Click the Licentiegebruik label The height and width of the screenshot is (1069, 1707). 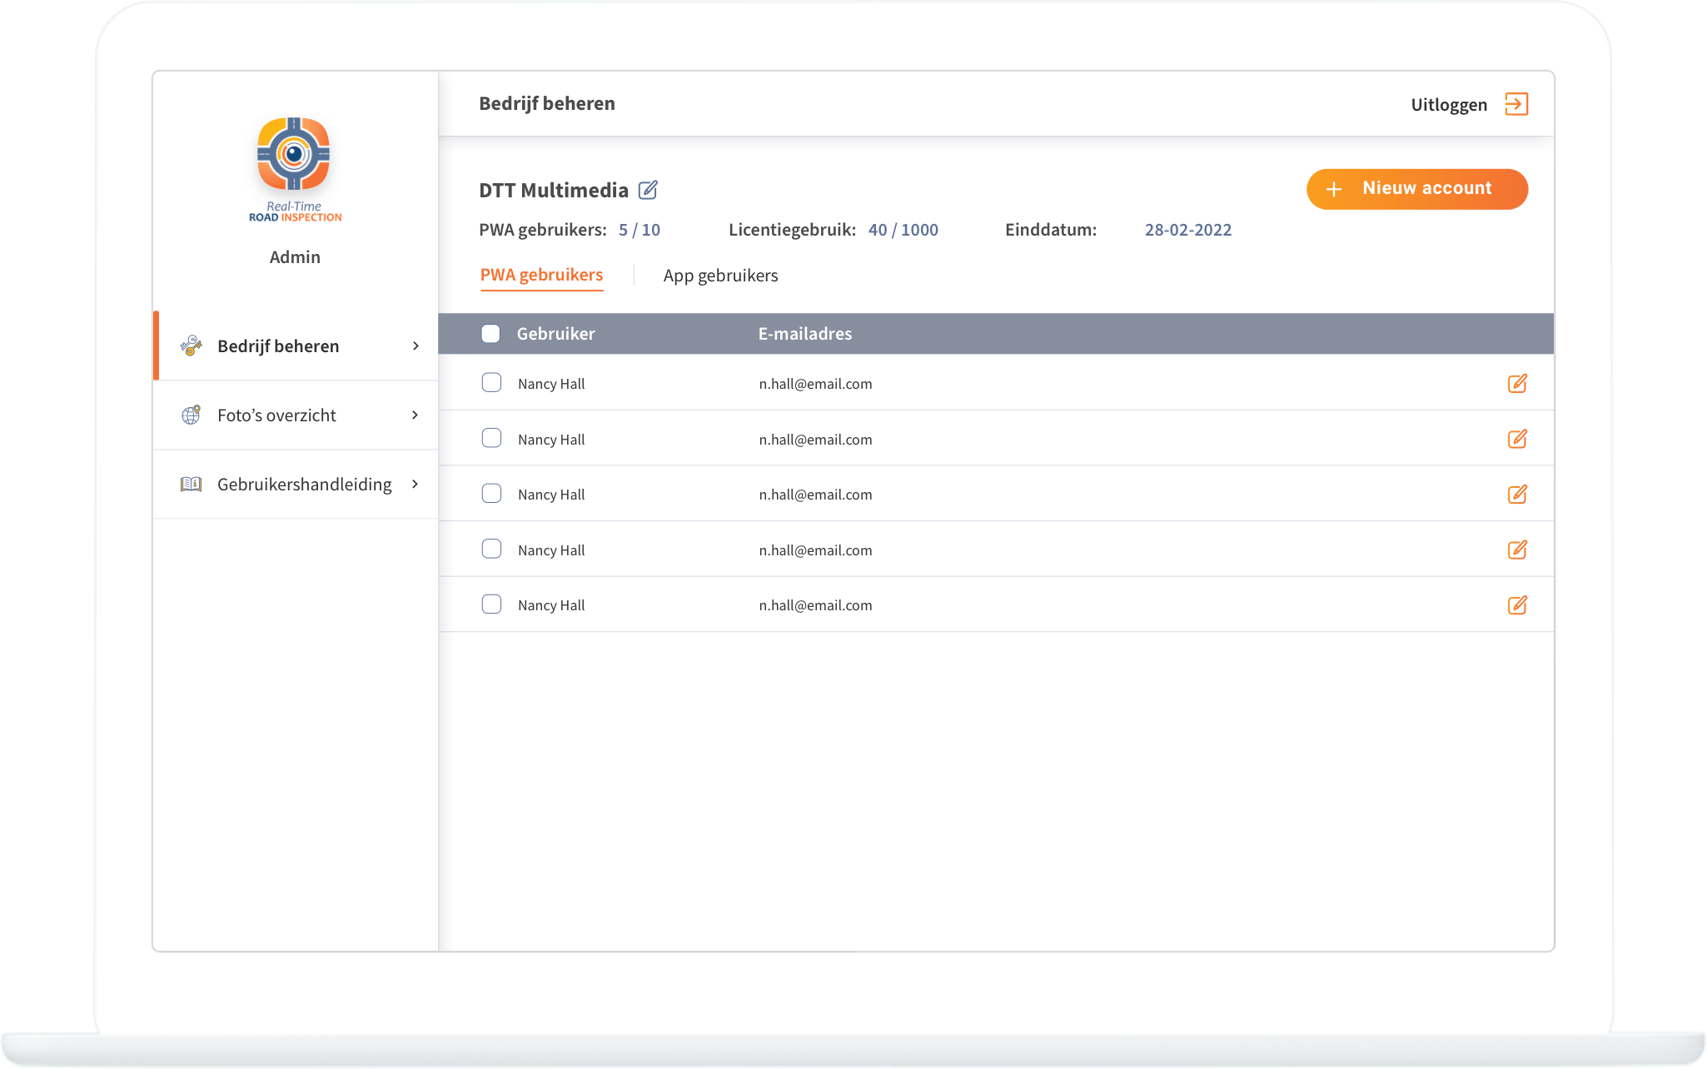(792, 230)
